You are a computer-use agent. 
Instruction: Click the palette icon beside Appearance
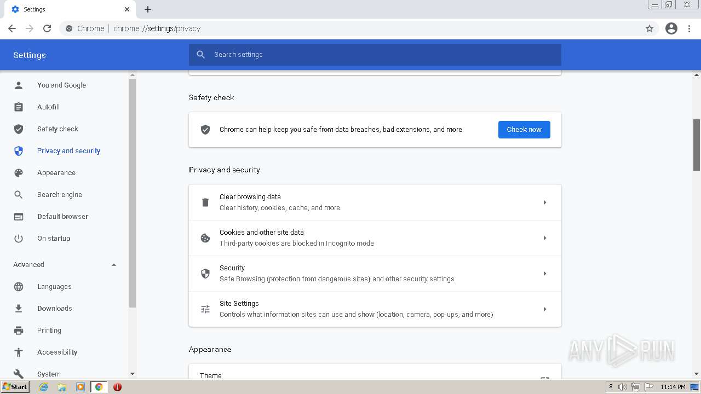point(19,173)
